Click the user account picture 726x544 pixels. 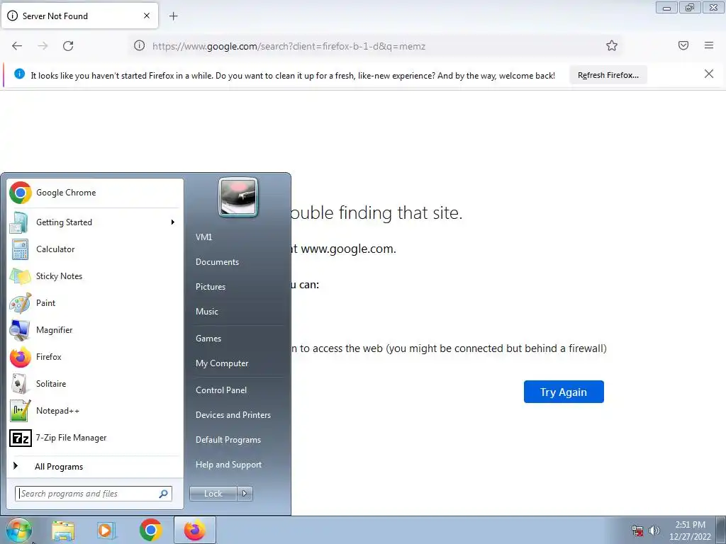coord(238,198)
